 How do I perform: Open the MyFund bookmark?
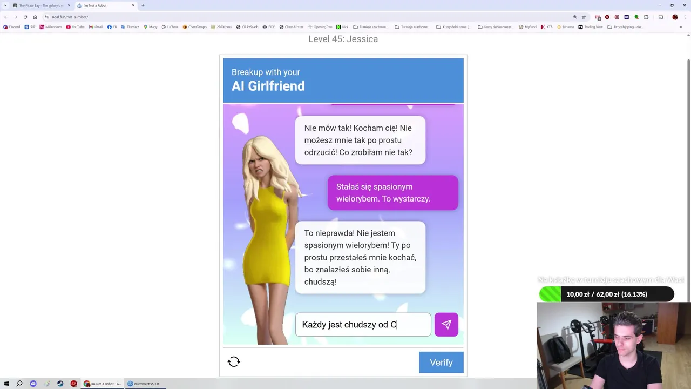(x=529, y=27)
